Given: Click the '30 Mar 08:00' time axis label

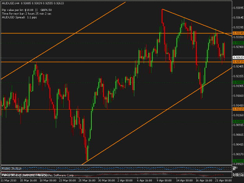Looking at the screenshot, I should click(107, 181).
